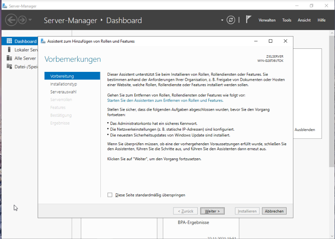Click the back navigation arrow icon

[x=11, y=20]
